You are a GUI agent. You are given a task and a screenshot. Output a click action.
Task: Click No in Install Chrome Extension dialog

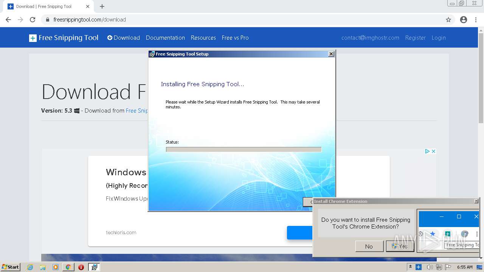(x=369, y=246)
